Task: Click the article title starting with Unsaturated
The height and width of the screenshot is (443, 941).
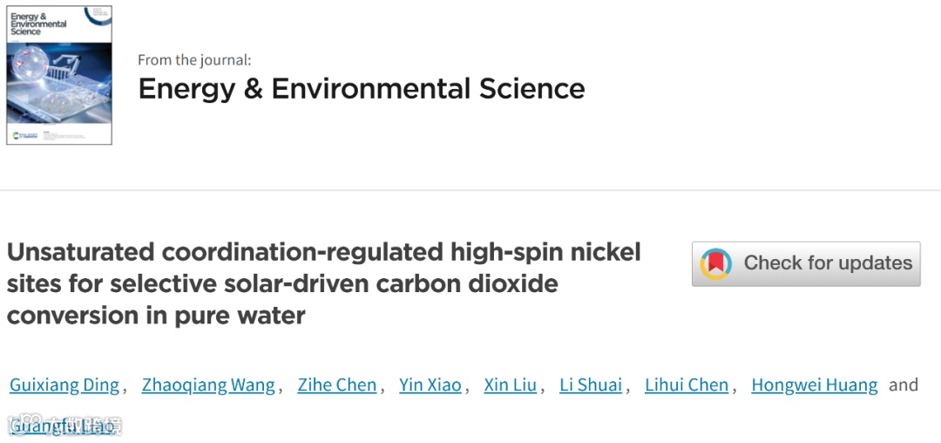Action: tap(323, 253)
